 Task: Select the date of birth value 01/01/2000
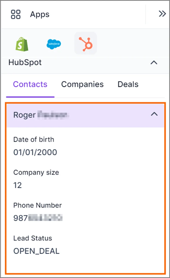pos(35,152)
